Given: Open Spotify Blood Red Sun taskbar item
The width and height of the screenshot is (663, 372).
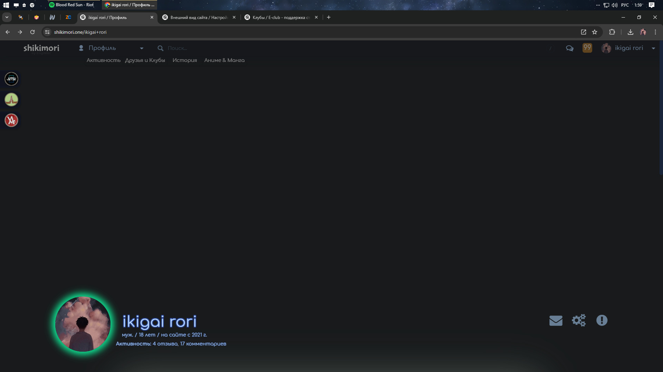Looking at the screenshot, I should (x=71, y=5).
